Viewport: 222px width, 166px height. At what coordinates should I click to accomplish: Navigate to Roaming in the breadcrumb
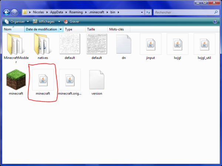click(x=76, y=12)
